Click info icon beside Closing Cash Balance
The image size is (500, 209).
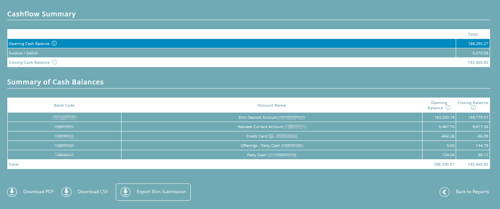click(x=55, y=62)
